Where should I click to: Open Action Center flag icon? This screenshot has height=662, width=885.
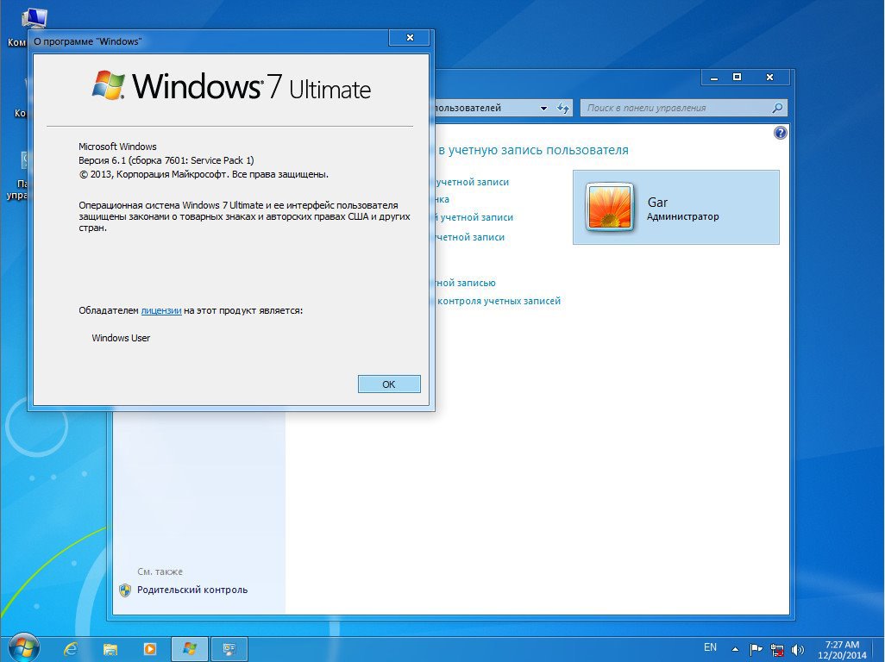click(756, 650)
